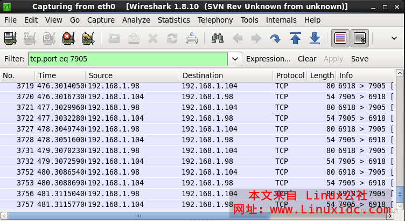Select packet number 3732
This screenshot has width=405, height=221.
pos(198,161)
